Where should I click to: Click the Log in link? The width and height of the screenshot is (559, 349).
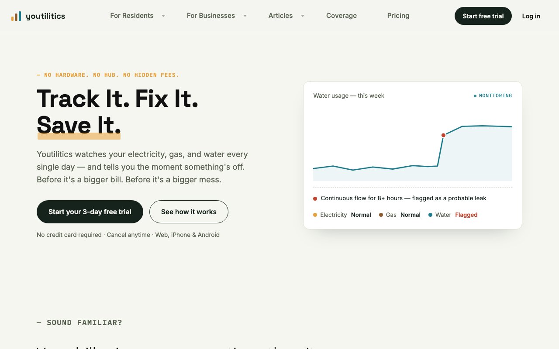pyautogui.click(x=531, y=16)
